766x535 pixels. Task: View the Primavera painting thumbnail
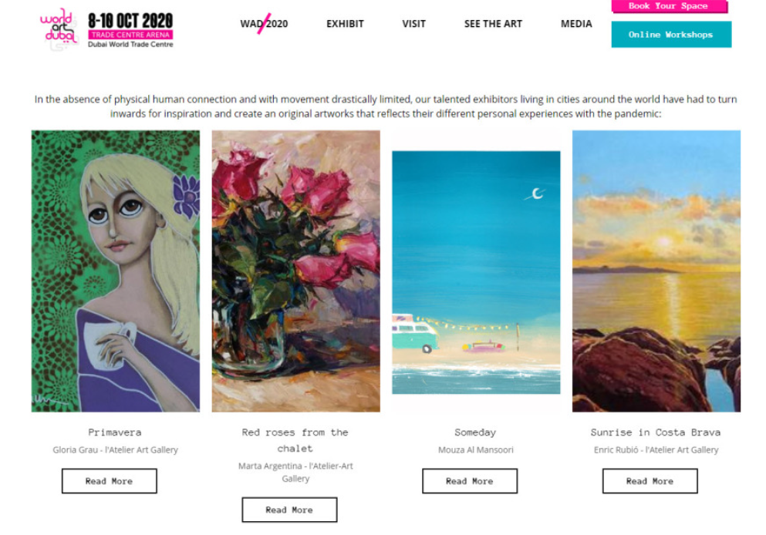click(x=116, y=271)
